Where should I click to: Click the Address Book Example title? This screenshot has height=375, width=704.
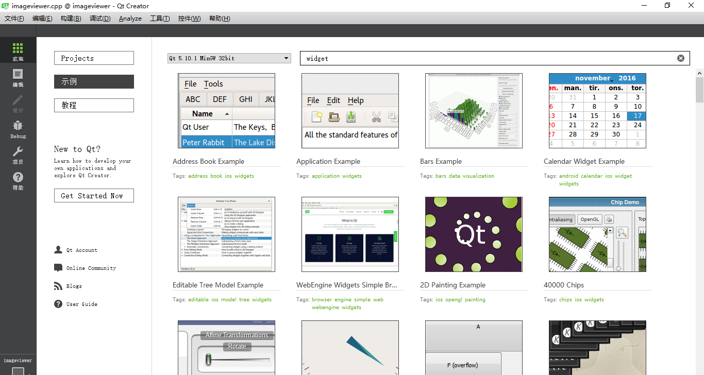pyautogui.click(x=209, y=162)
